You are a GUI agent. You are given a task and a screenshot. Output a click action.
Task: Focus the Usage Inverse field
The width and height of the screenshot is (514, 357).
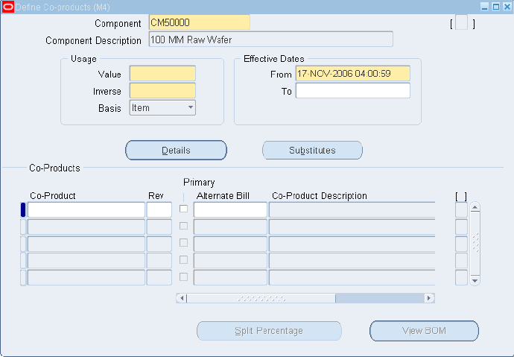pos(162,90)
